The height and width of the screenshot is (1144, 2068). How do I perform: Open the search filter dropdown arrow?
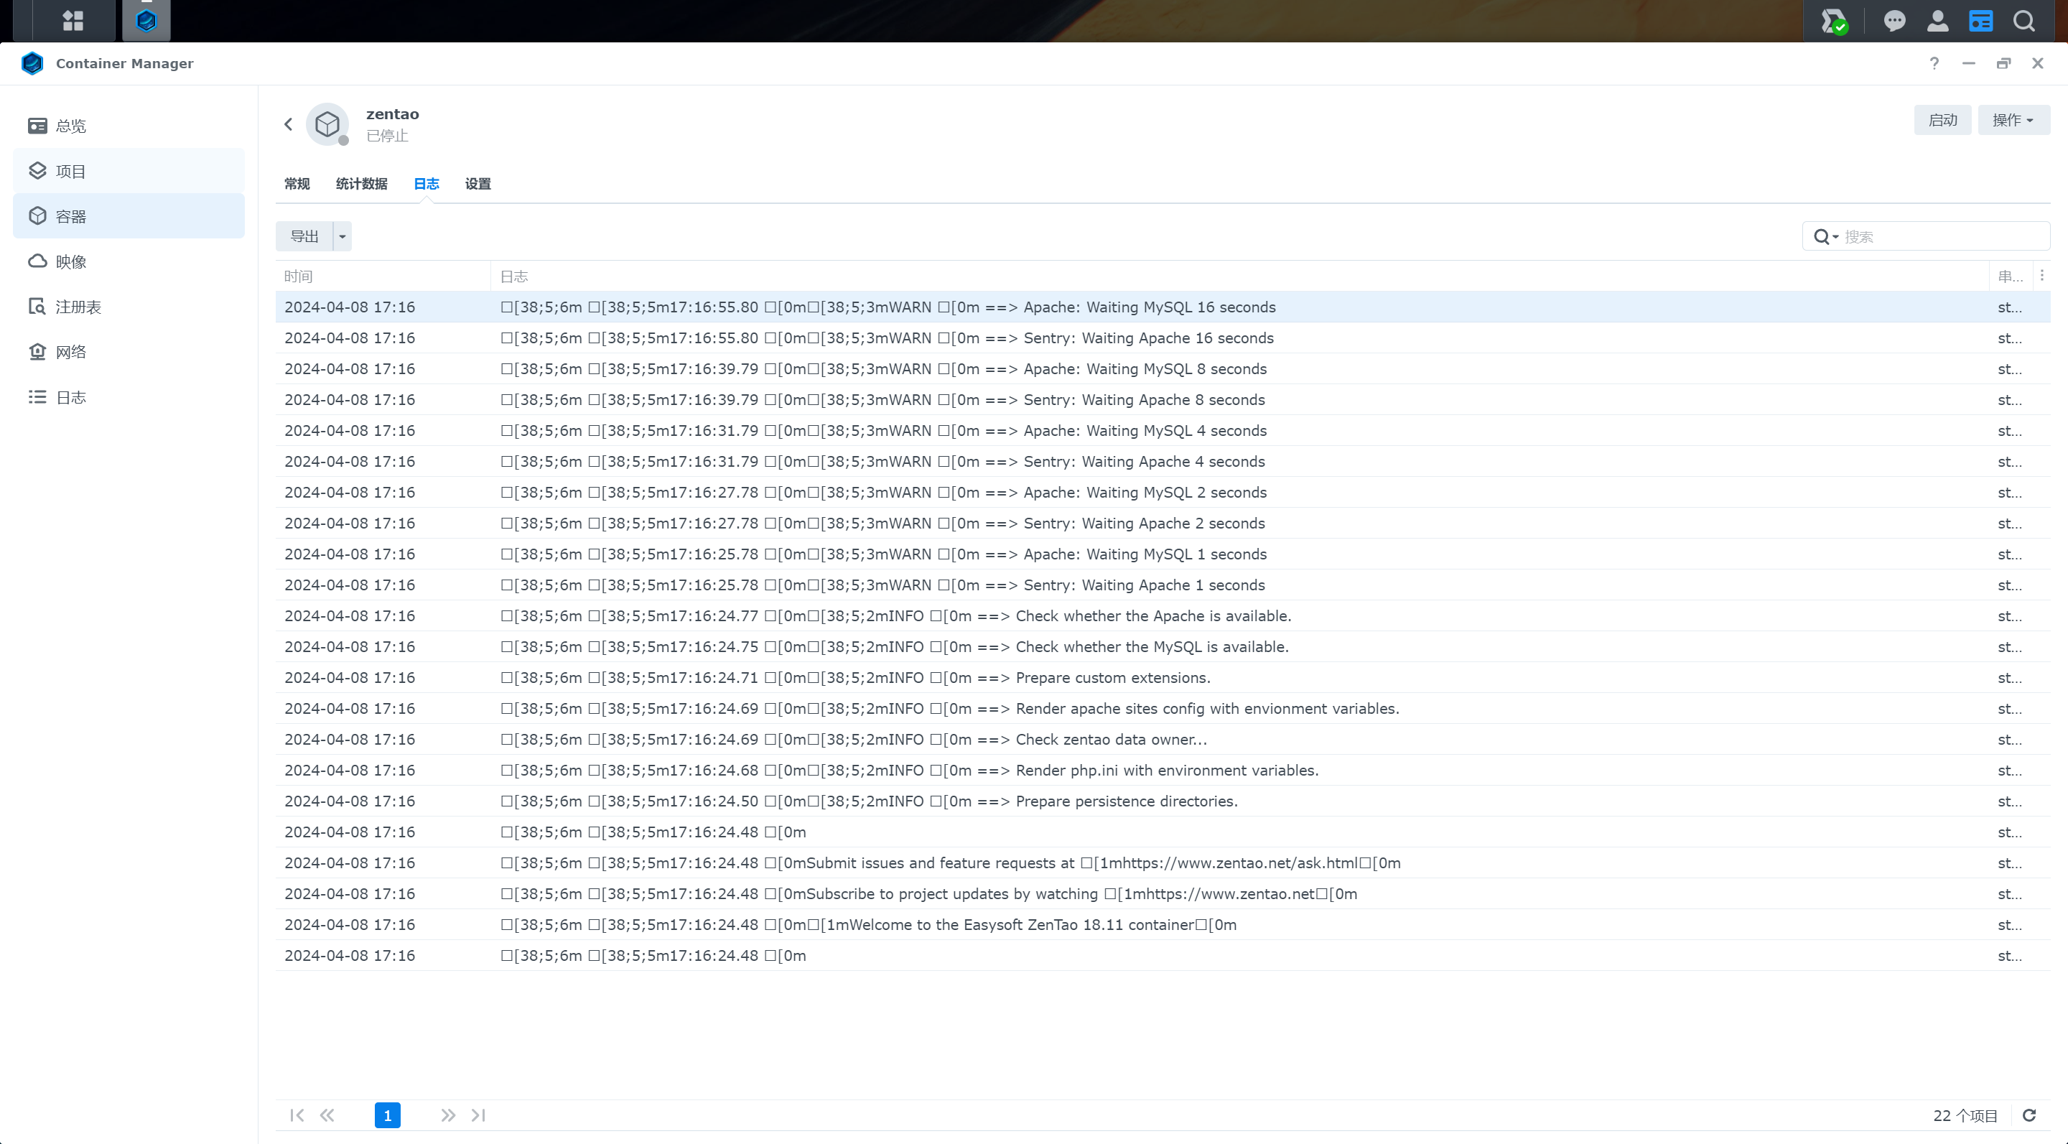[1836, 237]
